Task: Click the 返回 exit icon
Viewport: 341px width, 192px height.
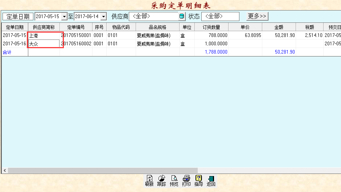Action: point(211,181)
